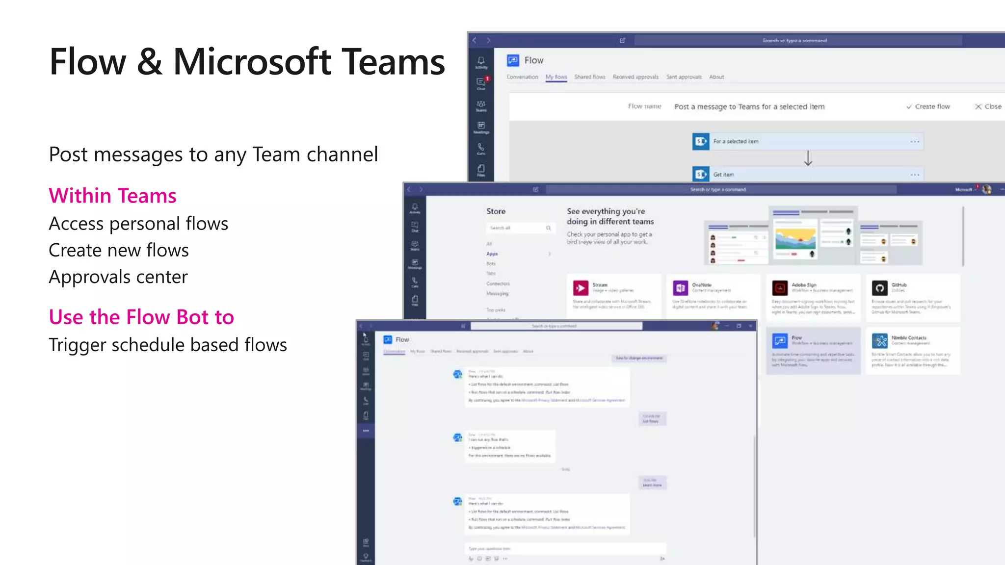Image resolution: width=1005 pixels, height=565 pixels.
Task: Open Files in the Store window sidebar
Action: click(415, 300)
